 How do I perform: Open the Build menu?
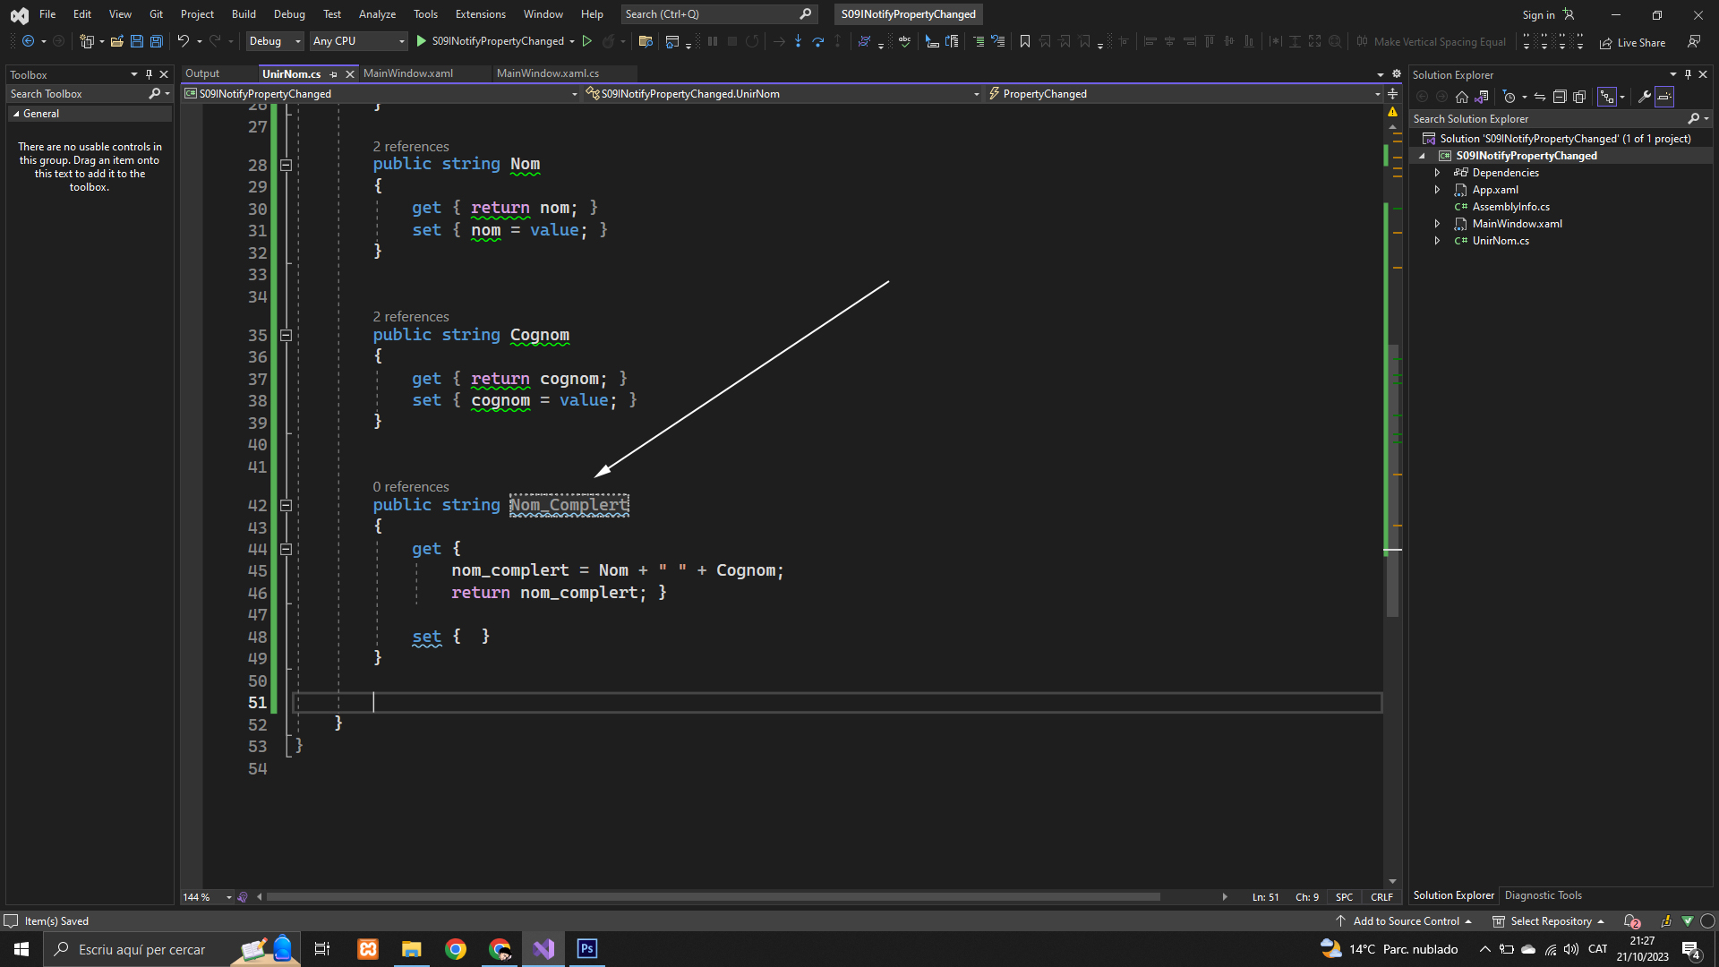coord(244,14)
